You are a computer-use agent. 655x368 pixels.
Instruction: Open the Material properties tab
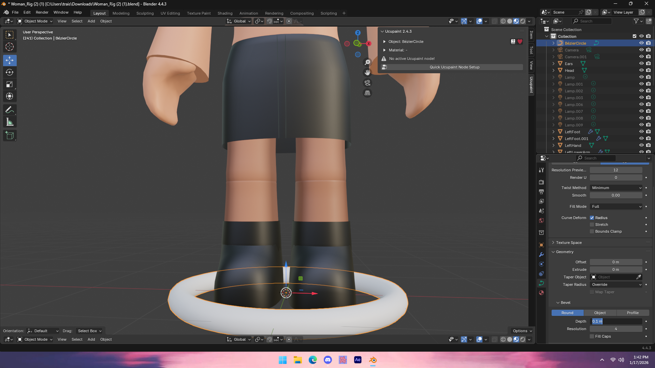pyautogui.click(x=541, y=293)
